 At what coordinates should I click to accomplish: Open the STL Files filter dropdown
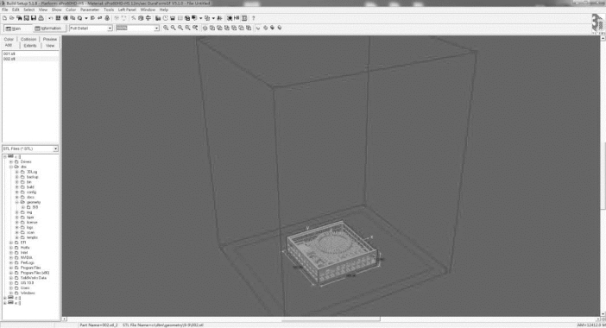click(30, 148)
